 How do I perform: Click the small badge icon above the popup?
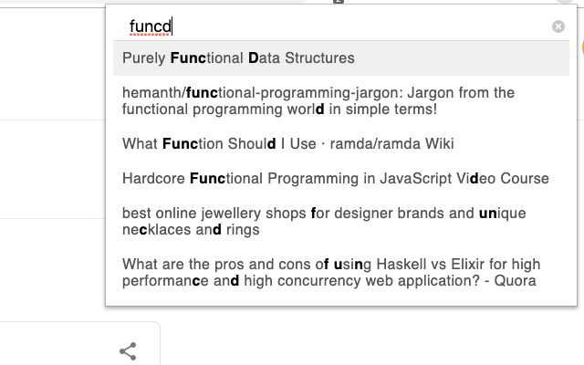[x=339, y=2]
